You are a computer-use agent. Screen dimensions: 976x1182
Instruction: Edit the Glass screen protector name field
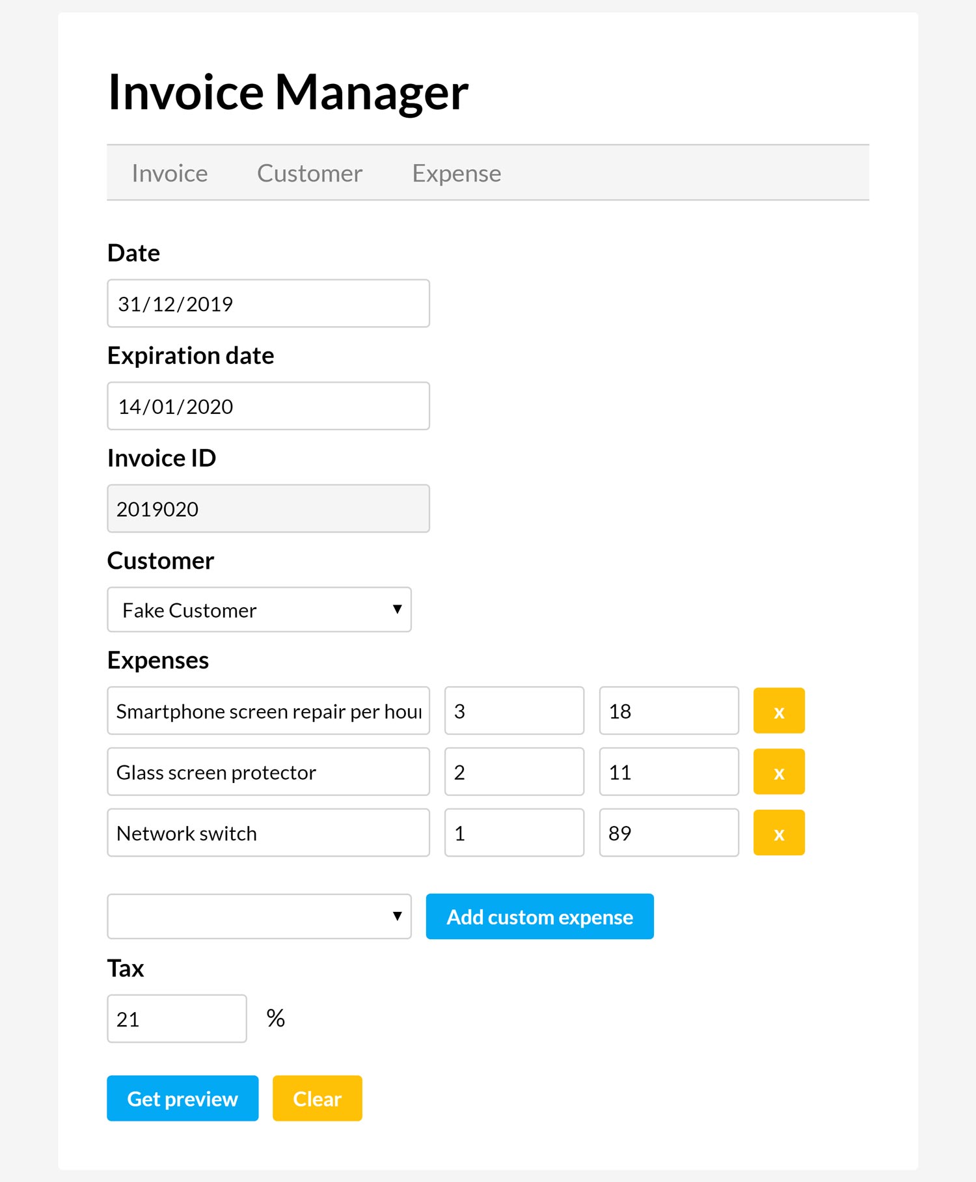[268, 772]
